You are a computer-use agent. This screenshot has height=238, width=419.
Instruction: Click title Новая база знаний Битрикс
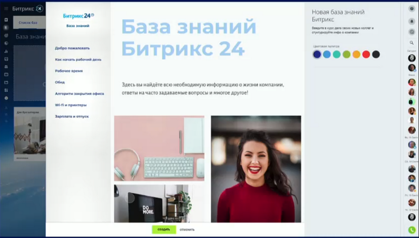click(338, 16)
